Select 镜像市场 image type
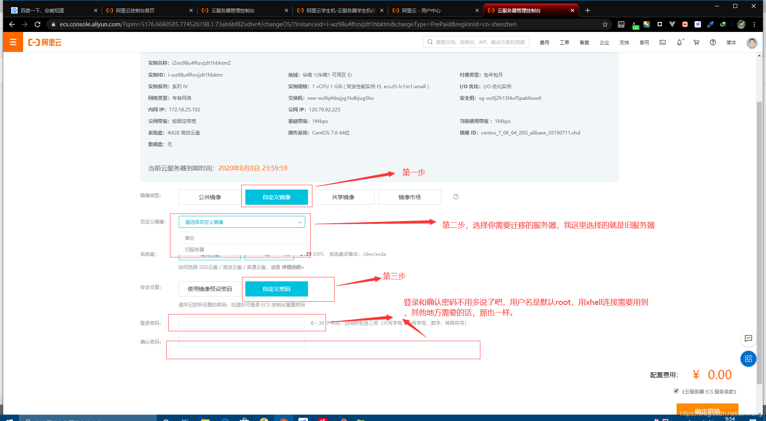 pyautogui.click(x=410, y=197)
